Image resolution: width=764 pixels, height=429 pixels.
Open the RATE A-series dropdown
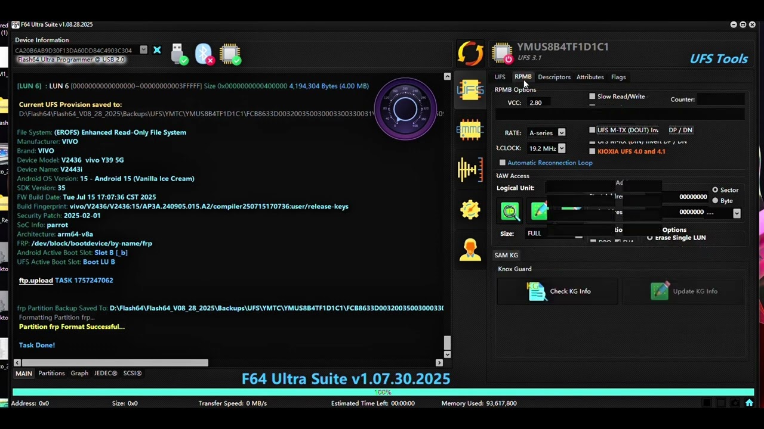(561, 133)
